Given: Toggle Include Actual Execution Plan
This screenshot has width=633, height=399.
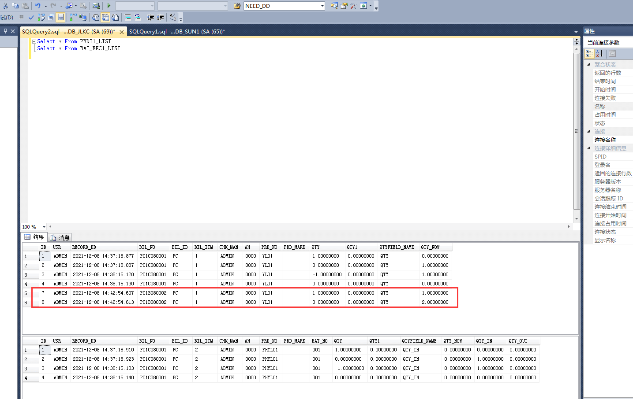Looking at the screenshot, I should (x=73, y=17).
